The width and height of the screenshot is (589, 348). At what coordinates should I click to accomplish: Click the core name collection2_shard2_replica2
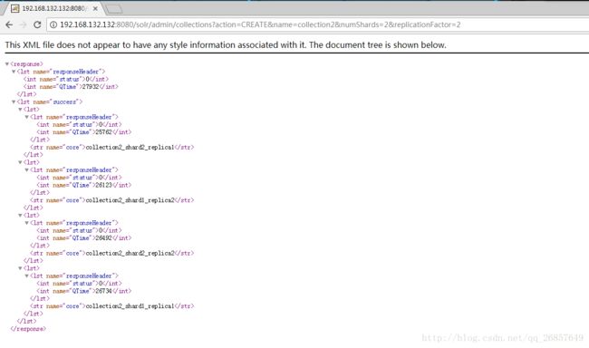130,253
